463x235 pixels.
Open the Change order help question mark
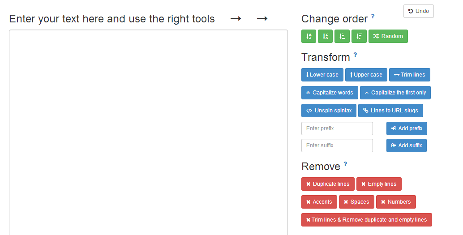pos(373,17)
